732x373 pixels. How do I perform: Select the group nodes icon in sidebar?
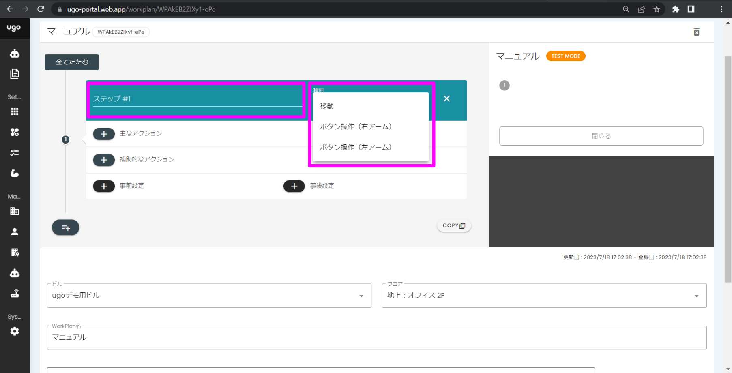[15, 132]
